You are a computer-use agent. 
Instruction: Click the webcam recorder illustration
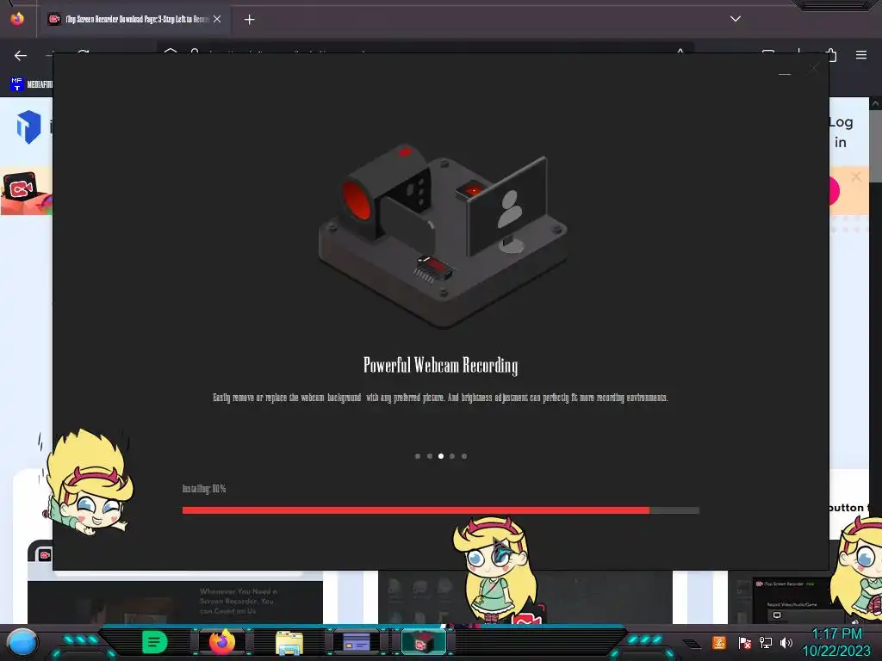[x=443, y=235]
